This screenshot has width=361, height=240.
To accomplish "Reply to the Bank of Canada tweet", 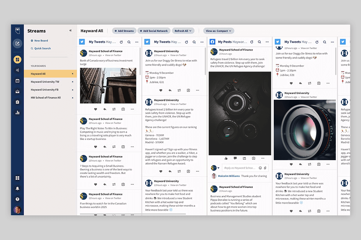I will point(105,109).
